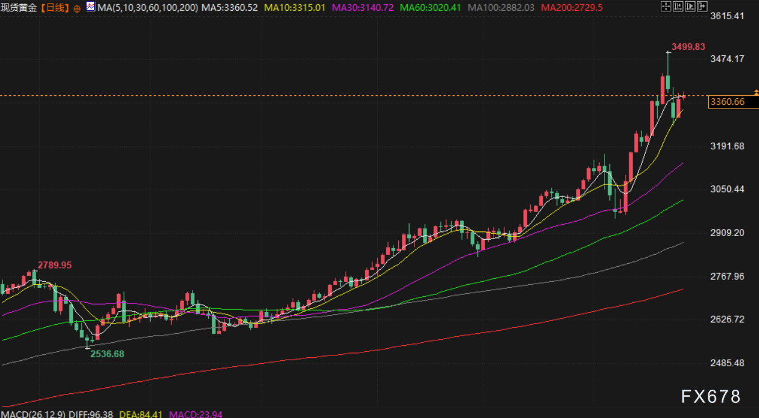This screenshot has width=759, height=418.
Task: Click the scroll-to-start chart icon
Action: [678, 7]
